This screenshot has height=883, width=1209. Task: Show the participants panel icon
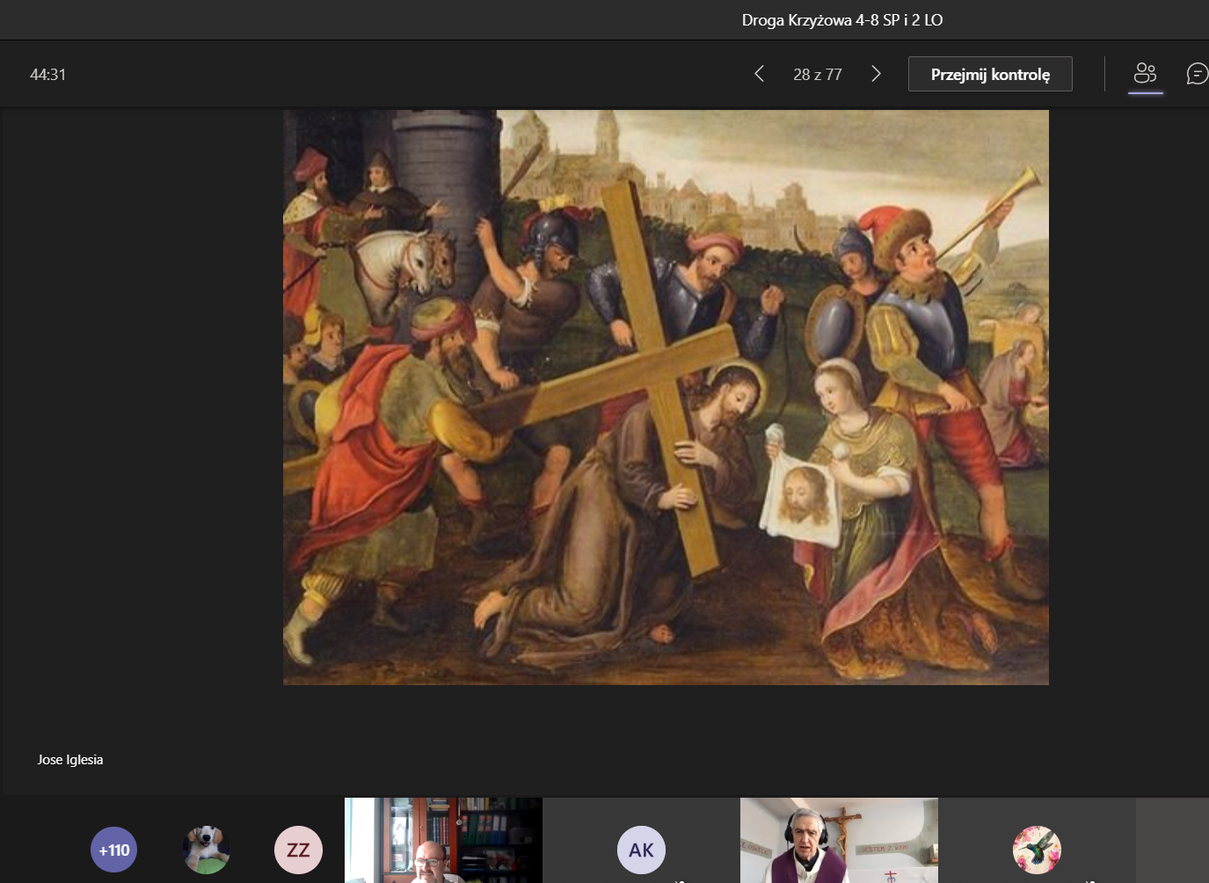coord(1145,74)
